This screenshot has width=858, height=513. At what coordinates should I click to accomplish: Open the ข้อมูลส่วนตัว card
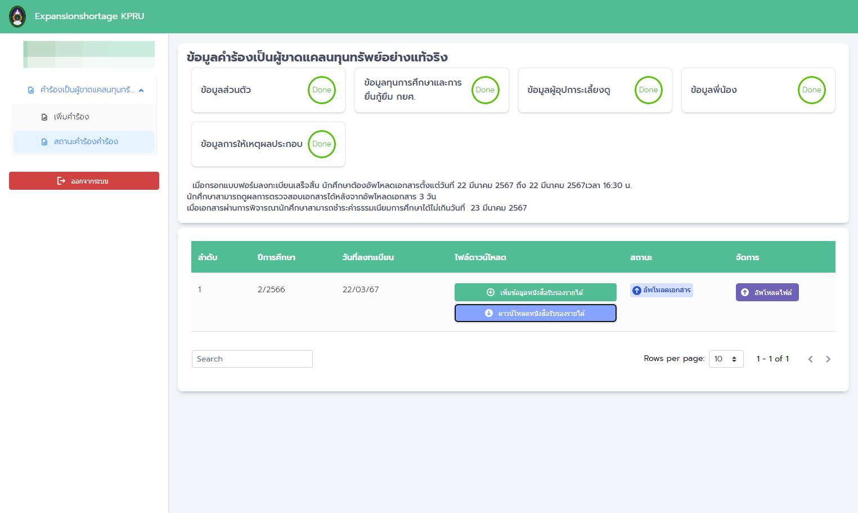coord(268,90)
